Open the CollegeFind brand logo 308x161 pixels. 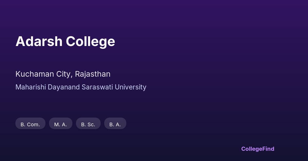pos(257,149)
